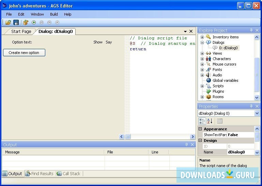The width and height of the screenshot is (262, 186).
Task: Click the Global variables globe icon
Action: click(x=209, y=80)
